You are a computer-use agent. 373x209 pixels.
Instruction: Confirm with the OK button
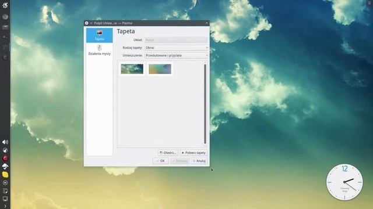click(x=160, y=161)
